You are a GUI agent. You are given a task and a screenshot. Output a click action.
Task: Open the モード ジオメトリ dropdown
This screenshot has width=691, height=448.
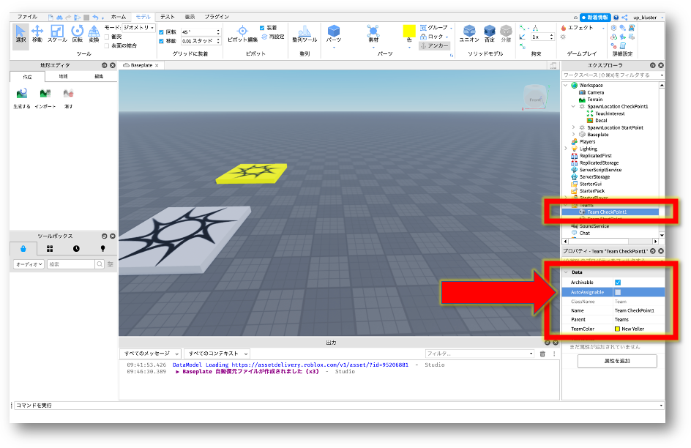[138, 28]
